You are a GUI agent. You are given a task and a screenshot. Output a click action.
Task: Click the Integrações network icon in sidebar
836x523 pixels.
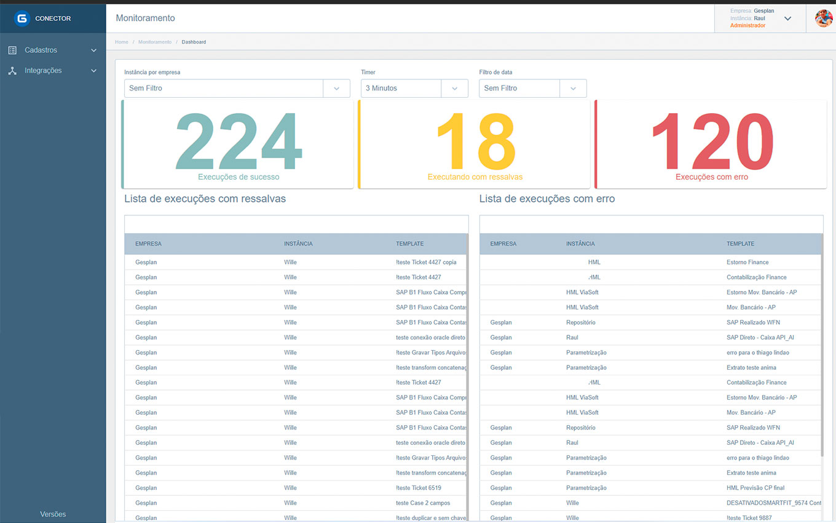click(12, 71)
